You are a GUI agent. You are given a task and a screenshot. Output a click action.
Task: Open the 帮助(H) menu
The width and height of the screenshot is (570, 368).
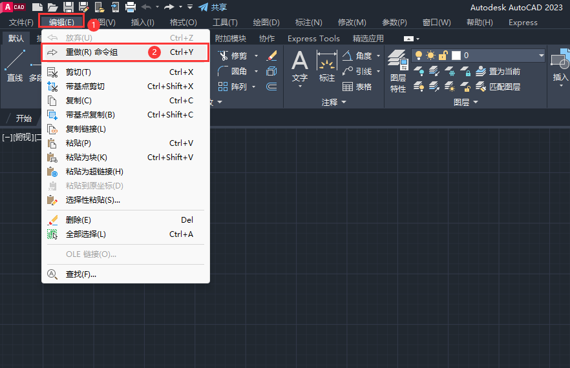480,23
